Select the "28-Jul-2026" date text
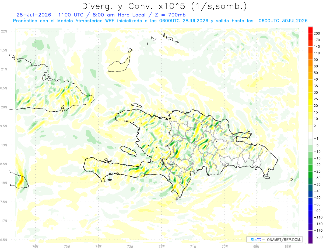The width and height of the screenshot is (323, 250). tap(34, 15)
